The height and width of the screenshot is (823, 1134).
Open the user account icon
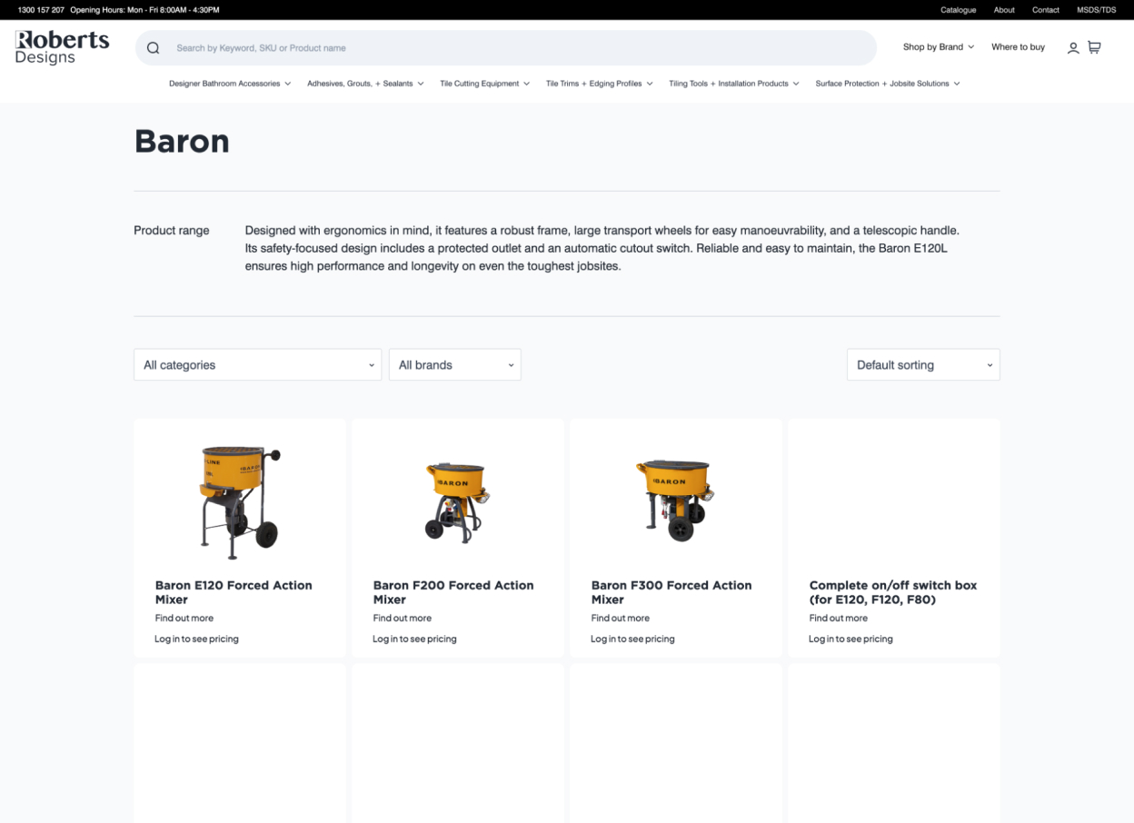pos(1073,48)
